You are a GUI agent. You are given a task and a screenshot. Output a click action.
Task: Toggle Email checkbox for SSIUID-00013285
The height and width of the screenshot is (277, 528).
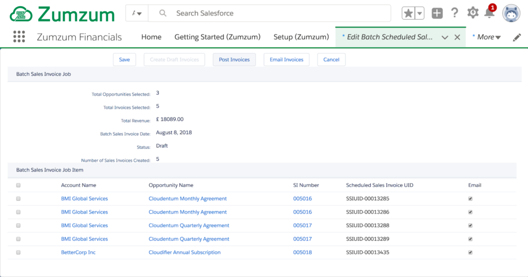tap(470, 199)
